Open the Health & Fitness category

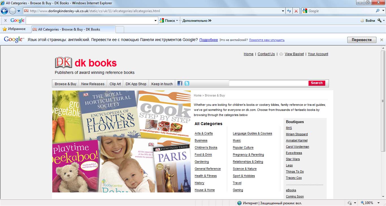206,176
